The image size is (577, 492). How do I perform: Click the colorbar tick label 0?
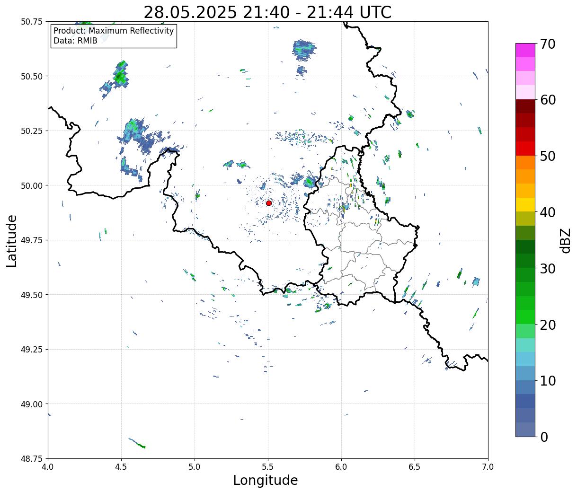coord(544,437)
